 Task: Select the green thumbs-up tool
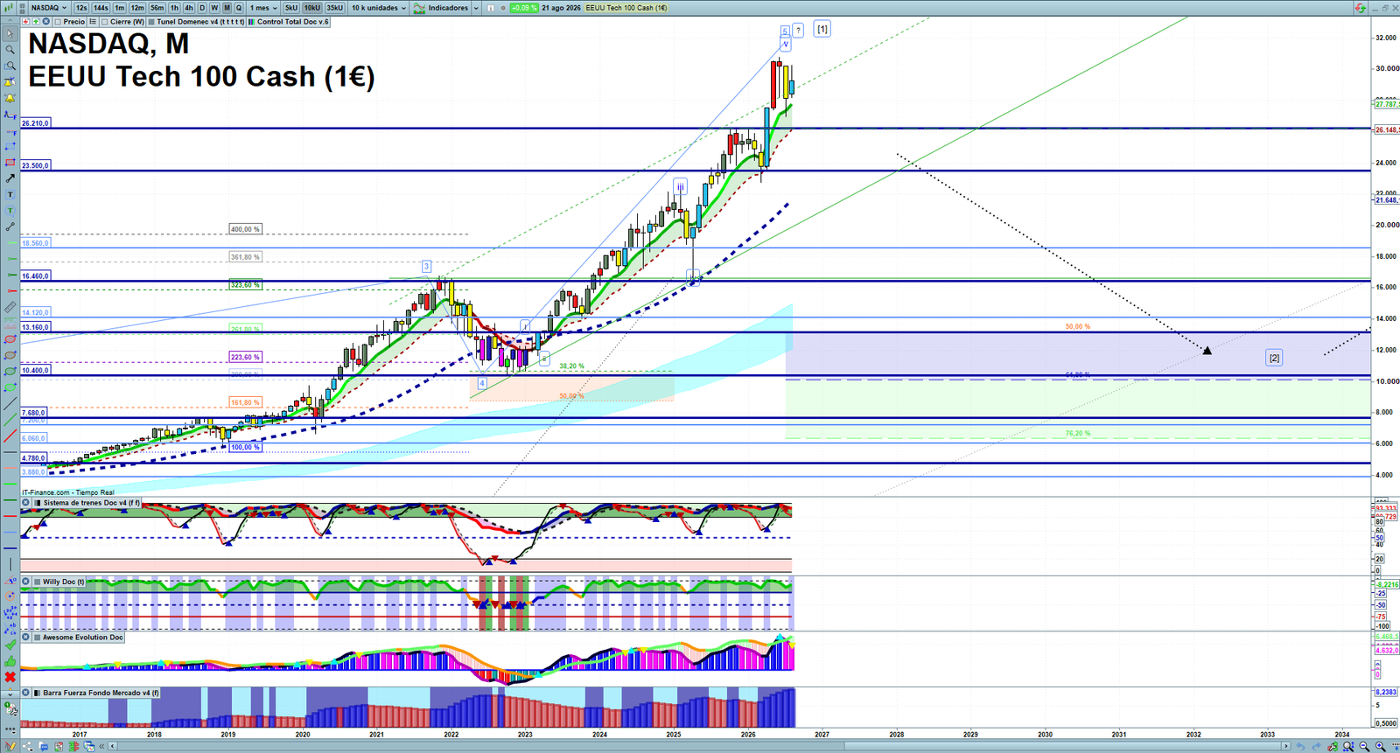[x=10, y=661]
